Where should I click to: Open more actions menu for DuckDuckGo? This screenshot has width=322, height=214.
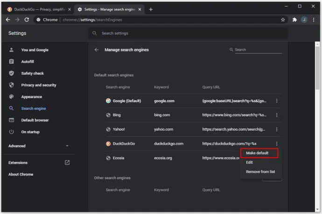tap(277, 144)
